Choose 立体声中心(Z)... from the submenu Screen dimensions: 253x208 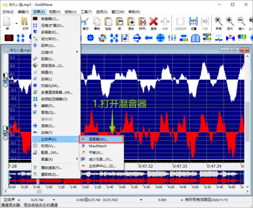point(101,166)
